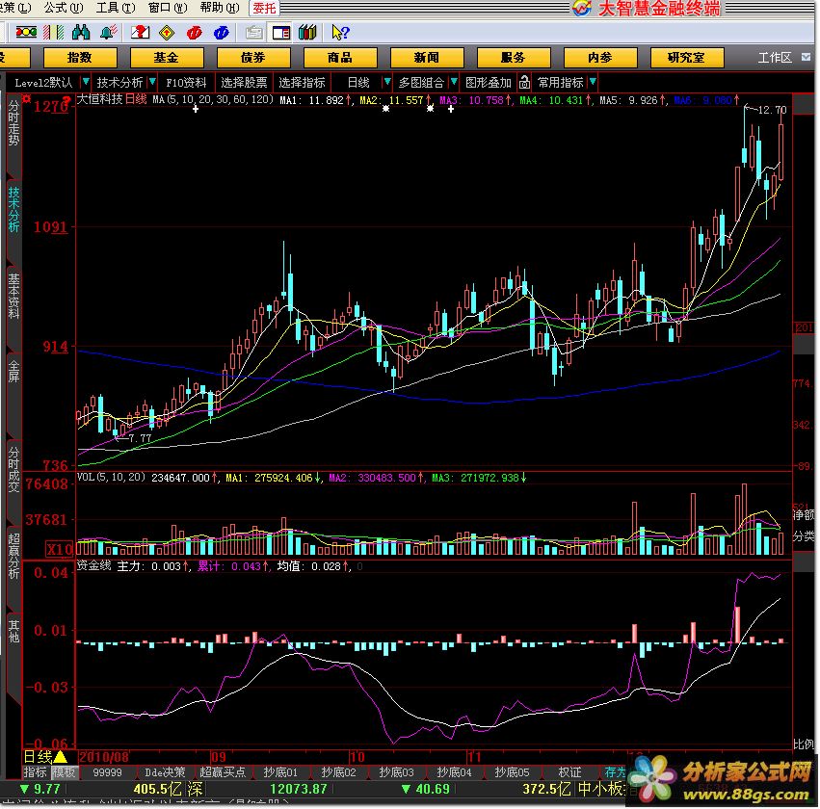Select the 其他 side tab
This screenshot has width=820, height=809.
14,632
